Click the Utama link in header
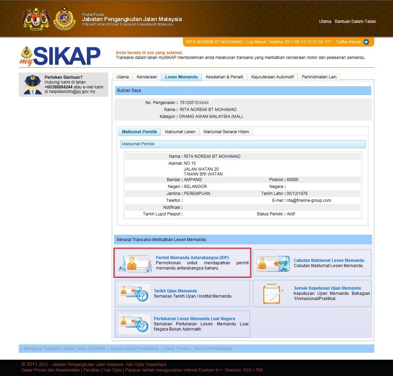This screenshot has width=393, height=376. 325,22
